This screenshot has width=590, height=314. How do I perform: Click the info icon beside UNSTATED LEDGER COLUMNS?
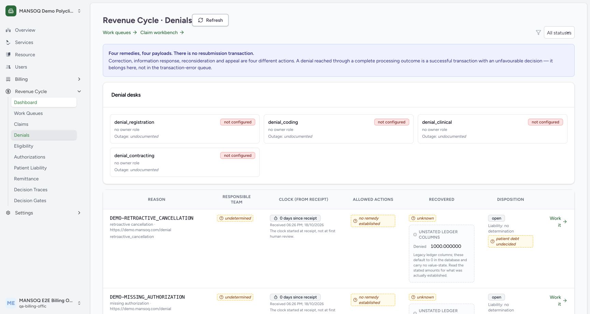[x=415, y=235]
